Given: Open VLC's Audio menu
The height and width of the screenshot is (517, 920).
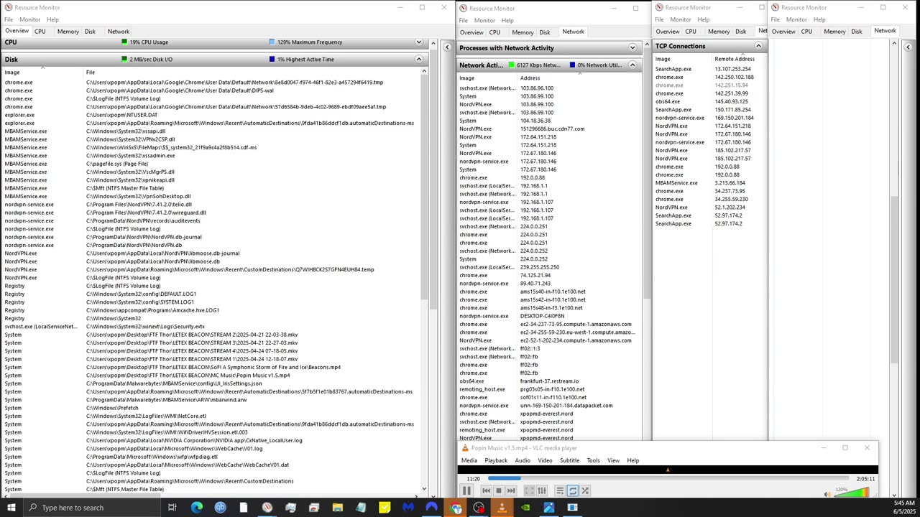Looking at the screenshot, I should 523,460.
